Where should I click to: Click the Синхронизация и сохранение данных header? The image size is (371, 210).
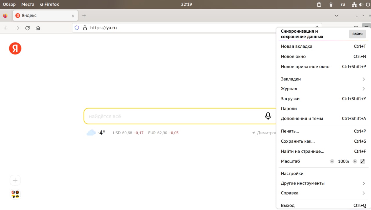pos(302,34)
